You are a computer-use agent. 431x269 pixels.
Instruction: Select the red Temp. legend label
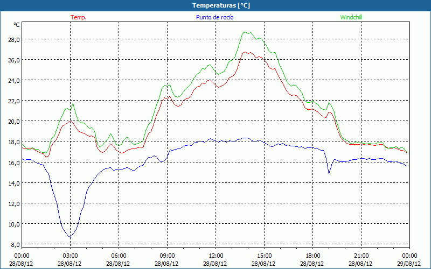click(x=79, y=17)
